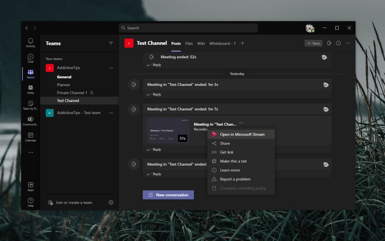Click the Search input field
The image size is (385, 241).
pos(188,28)
